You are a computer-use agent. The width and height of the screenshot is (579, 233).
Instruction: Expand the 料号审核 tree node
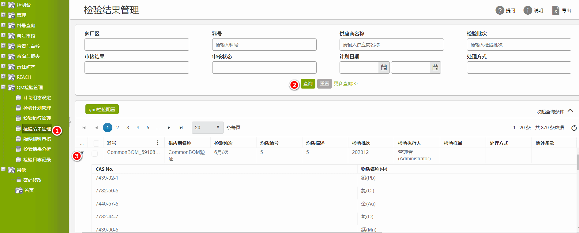pyautogui.click(x=3, y=35)
